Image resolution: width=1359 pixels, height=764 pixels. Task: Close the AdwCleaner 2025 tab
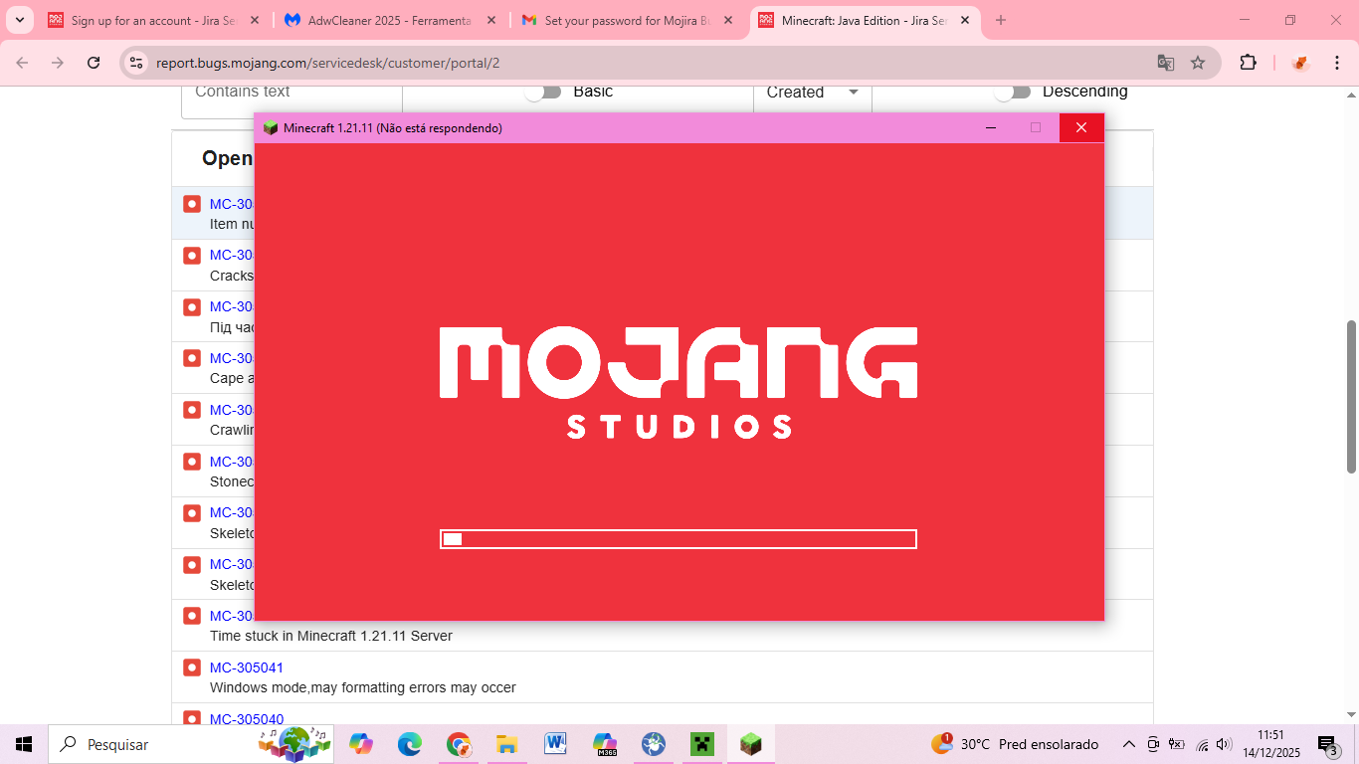pyautogui.click(x=491, y=20)
